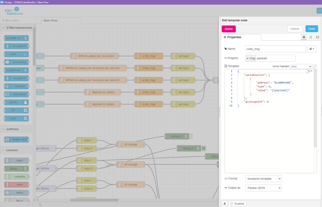Open the node appearance settings icon
The height and width of the screenshot is (207, 322).
(x=317, y=37)
